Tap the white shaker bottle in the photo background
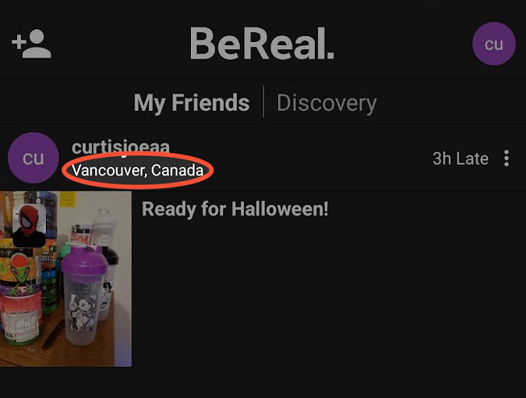Viewport: 526px width, 398px height. click(x=103, y=229)
